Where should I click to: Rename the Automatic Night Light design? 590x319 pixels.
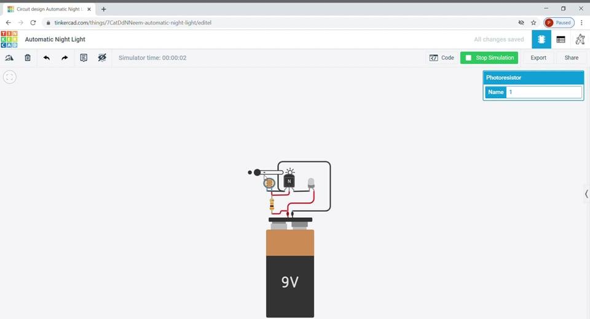(55, 39)
